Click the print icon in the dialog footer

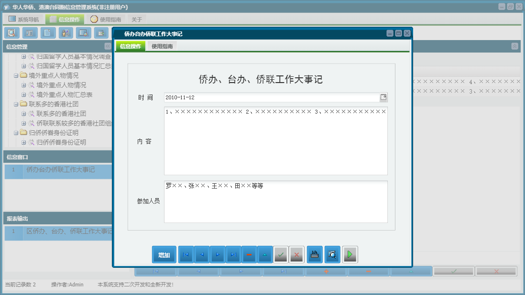(314, 254)
